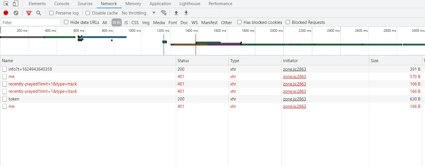
Task: Open the No throttling dropdown
Action: (139, 13)
